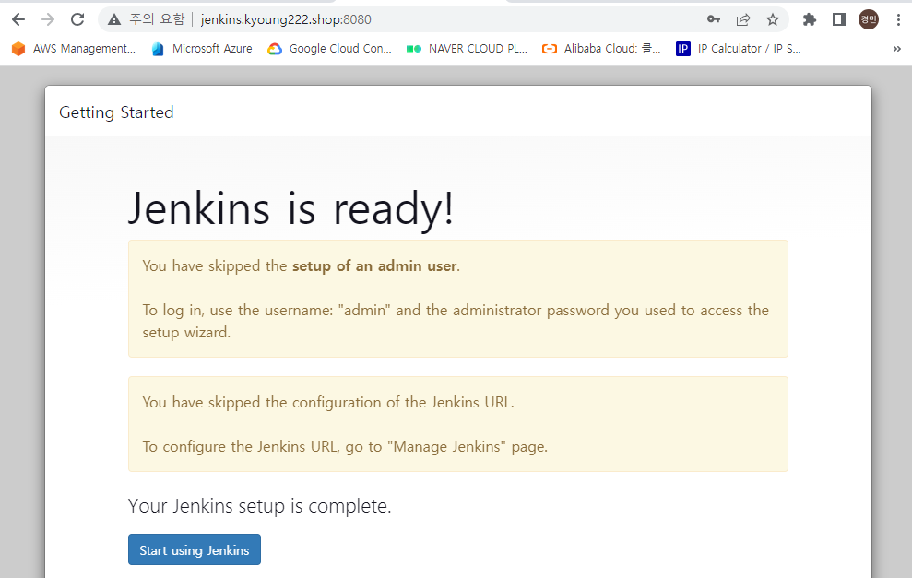Open the saved passwords key icon
Screen dimensions: 912x578
click(714, 19)
